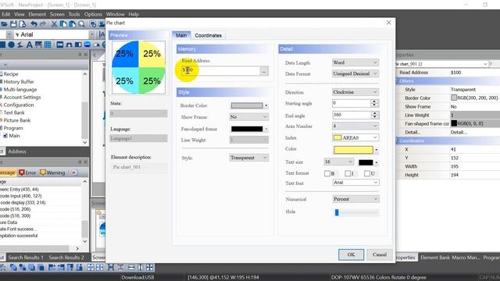The width and height of the screenshot is (500, 281).
Task: Toggle the Error filter in output panel
Action: click(x=27, y=173)
